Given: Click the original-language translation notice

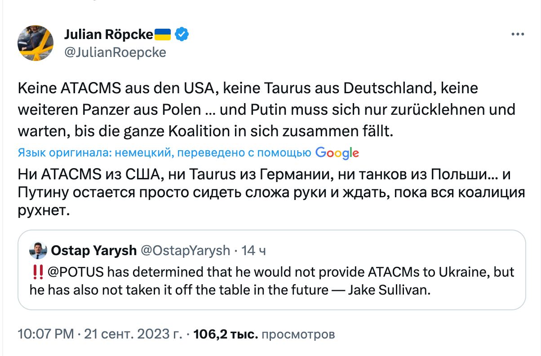Looking at the screenshot, I should click(164, 153).
